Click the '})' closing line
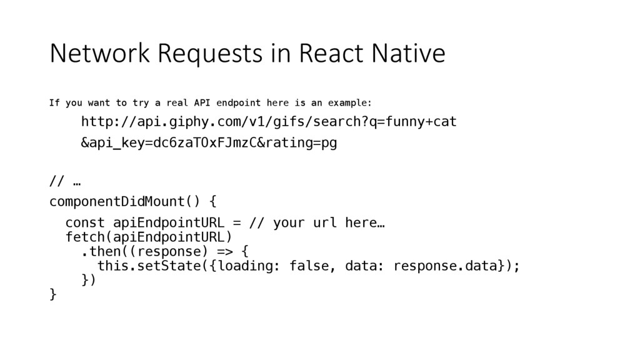The image size is (640, 360). (89, 280)
